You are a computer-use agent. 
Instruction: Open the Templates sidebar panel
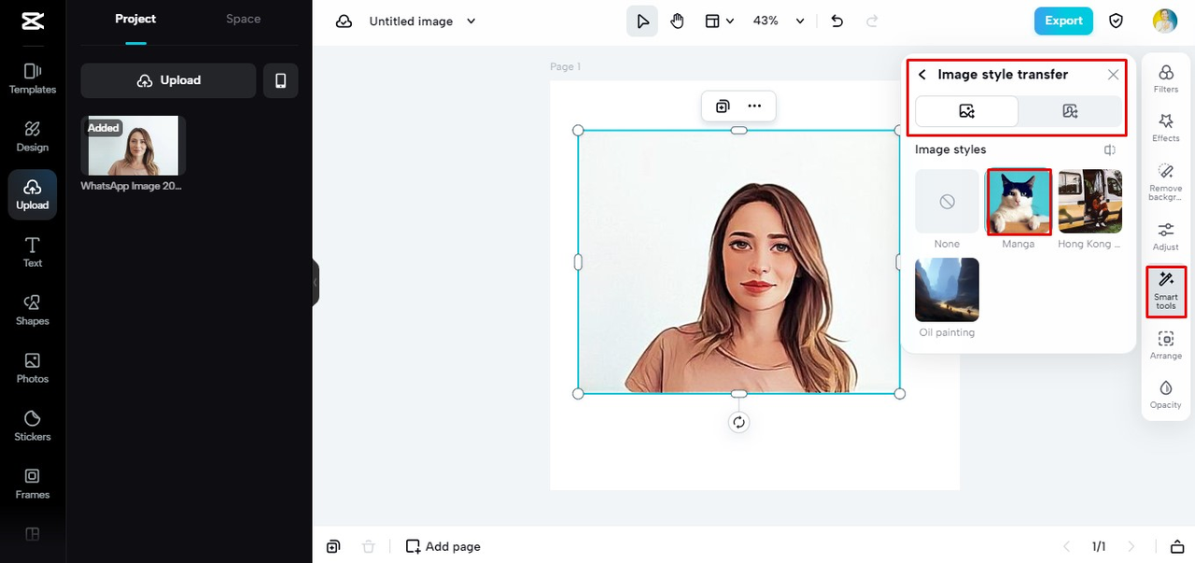33,78
